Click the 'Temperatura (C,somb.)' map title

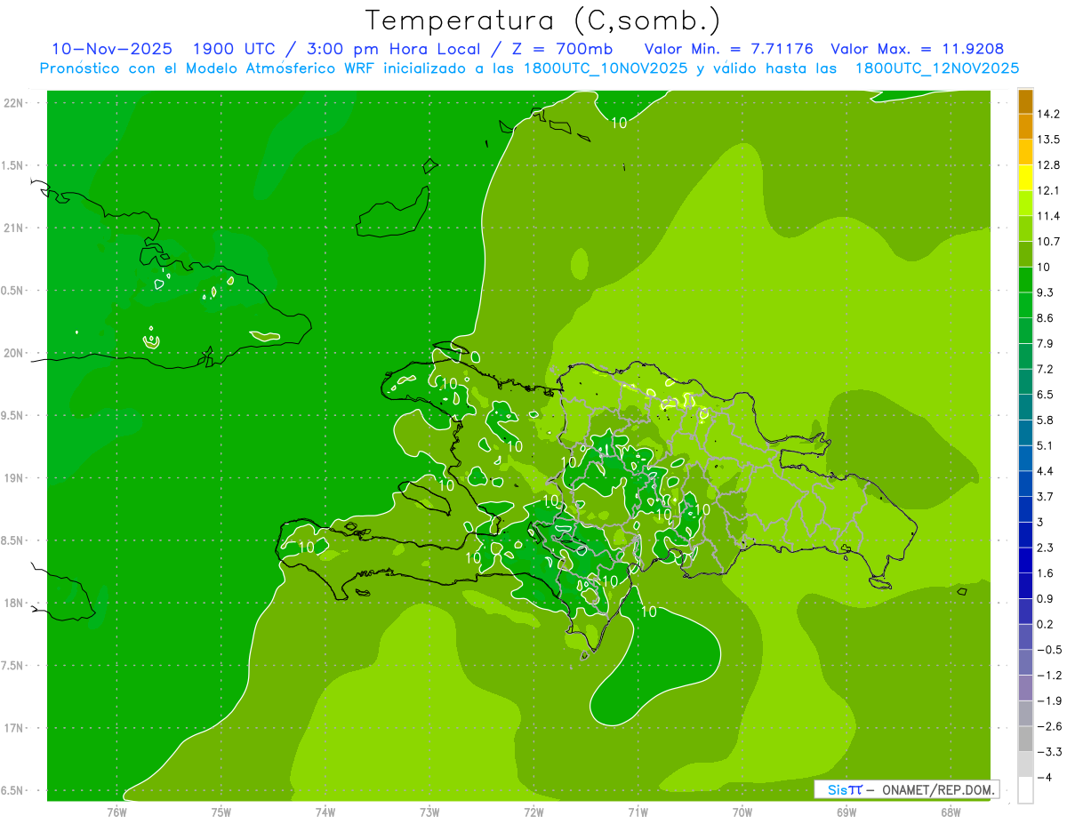pos(543,20)
